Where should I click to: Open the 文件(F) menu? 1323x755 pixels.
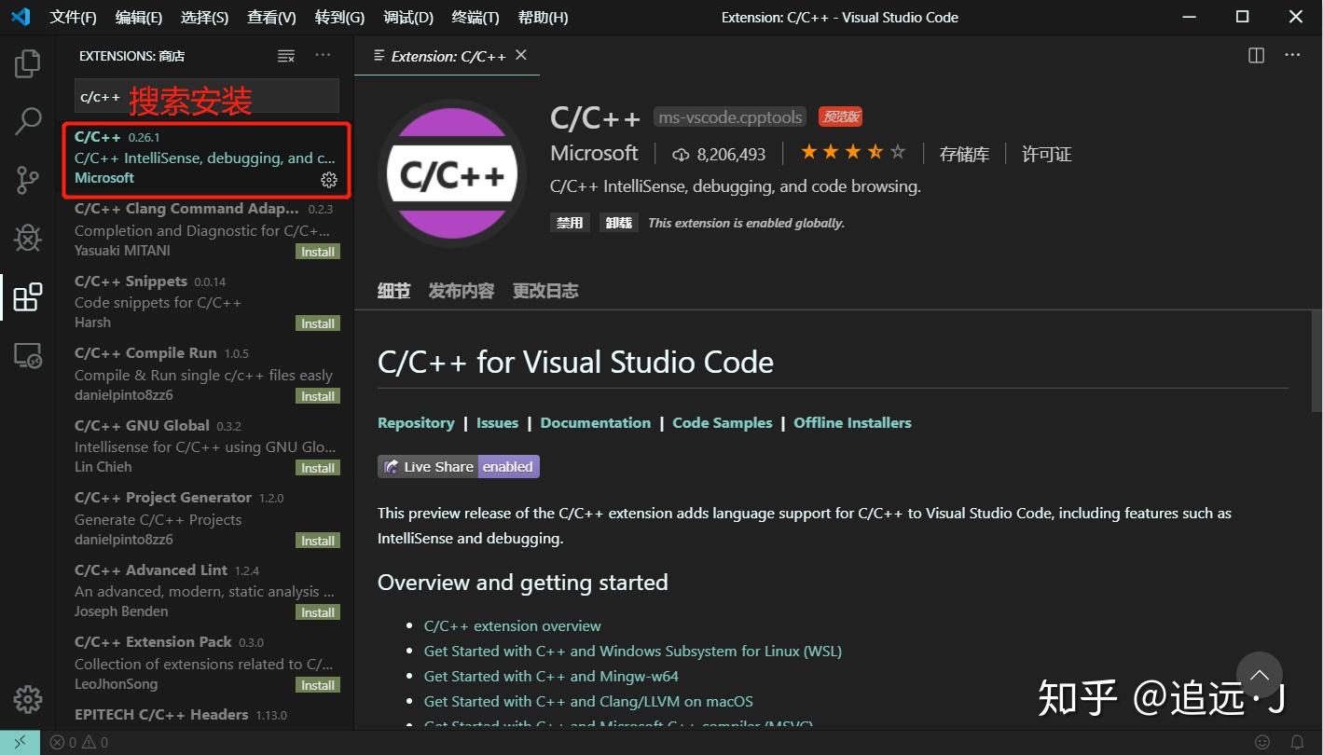point(73,17)
